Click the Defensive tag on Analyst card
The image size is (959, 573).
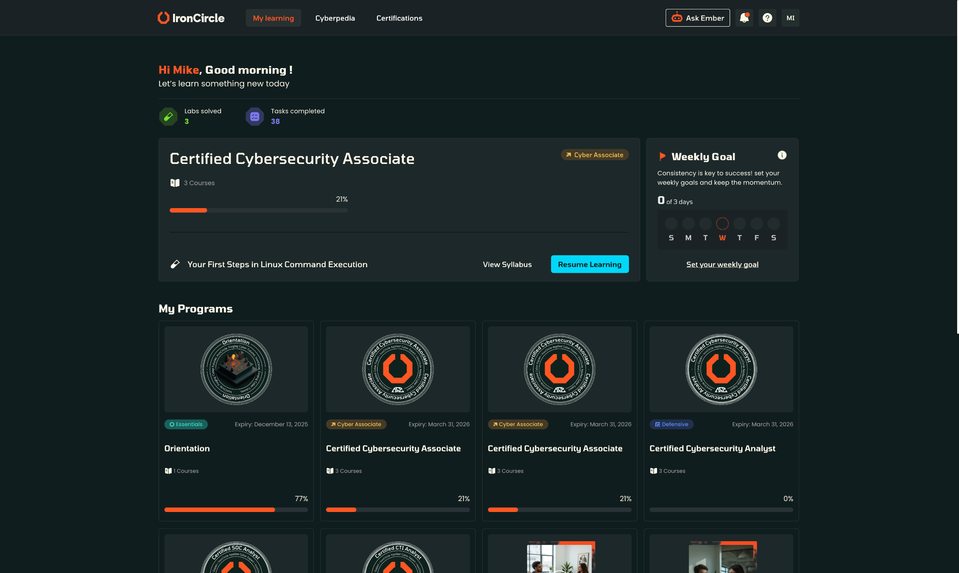671,424
